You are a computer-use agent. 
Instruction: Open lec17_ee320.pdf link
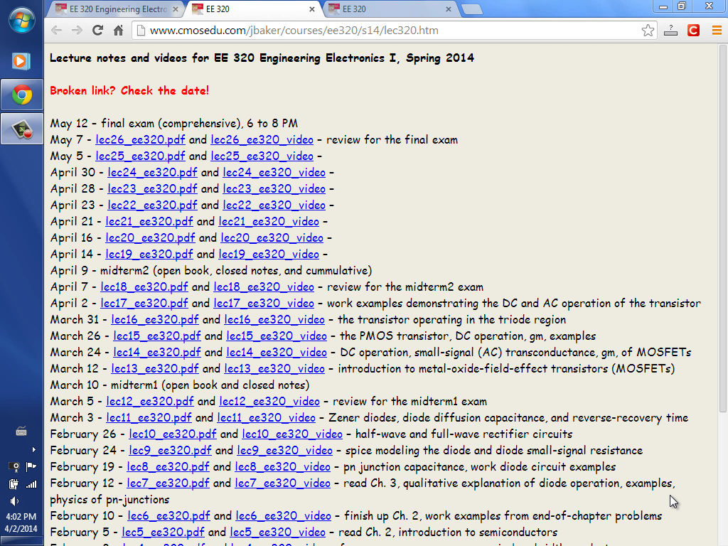(144, 303)
